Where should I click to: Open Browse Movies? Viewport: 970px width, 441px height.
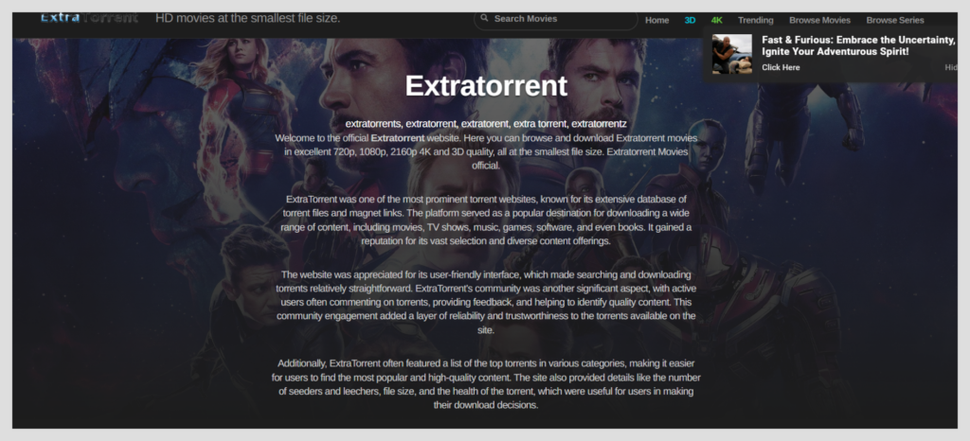(x=819, y=21)
